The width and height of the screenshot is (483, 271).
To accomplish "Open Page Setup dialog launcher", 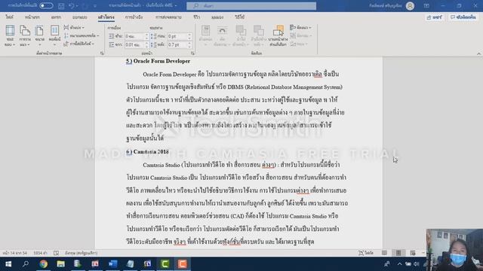I will tap(102, 53).
